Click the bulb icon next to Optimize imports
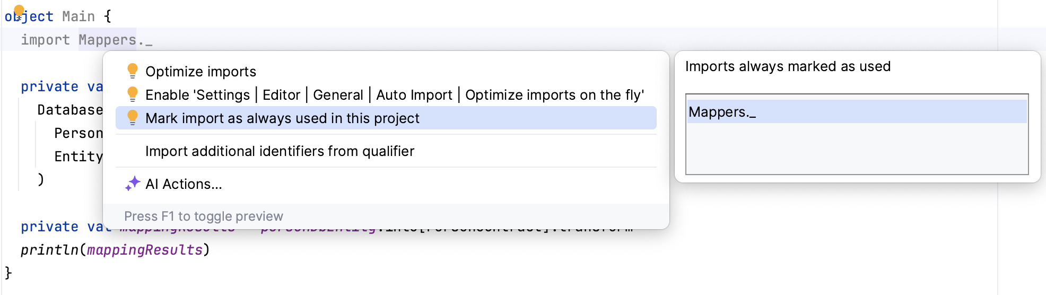 (x=133, y=71)
